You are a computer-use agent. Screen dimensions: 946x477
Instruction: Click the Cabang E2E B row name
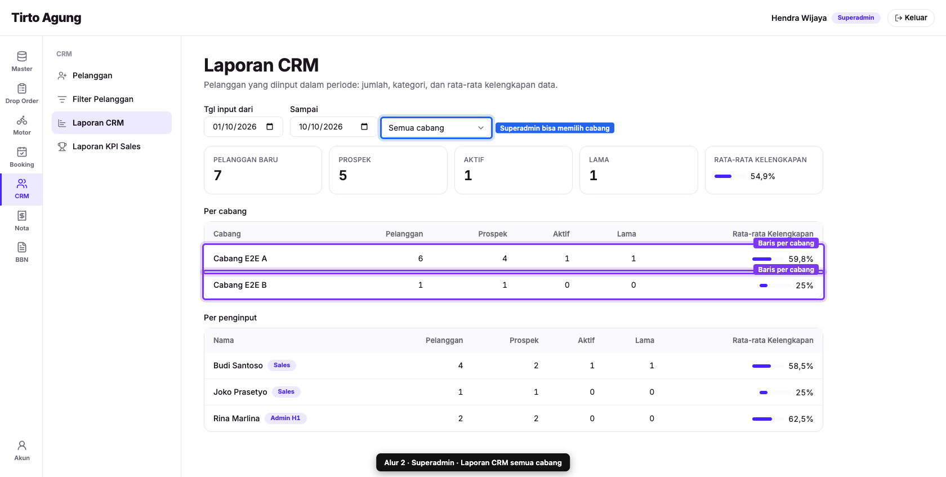coord(240,285)
